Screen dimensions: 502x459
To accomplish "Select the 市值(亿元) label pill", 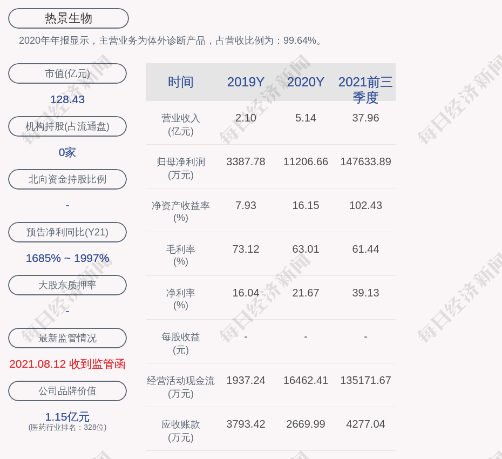I will click(x=67, y=73).
